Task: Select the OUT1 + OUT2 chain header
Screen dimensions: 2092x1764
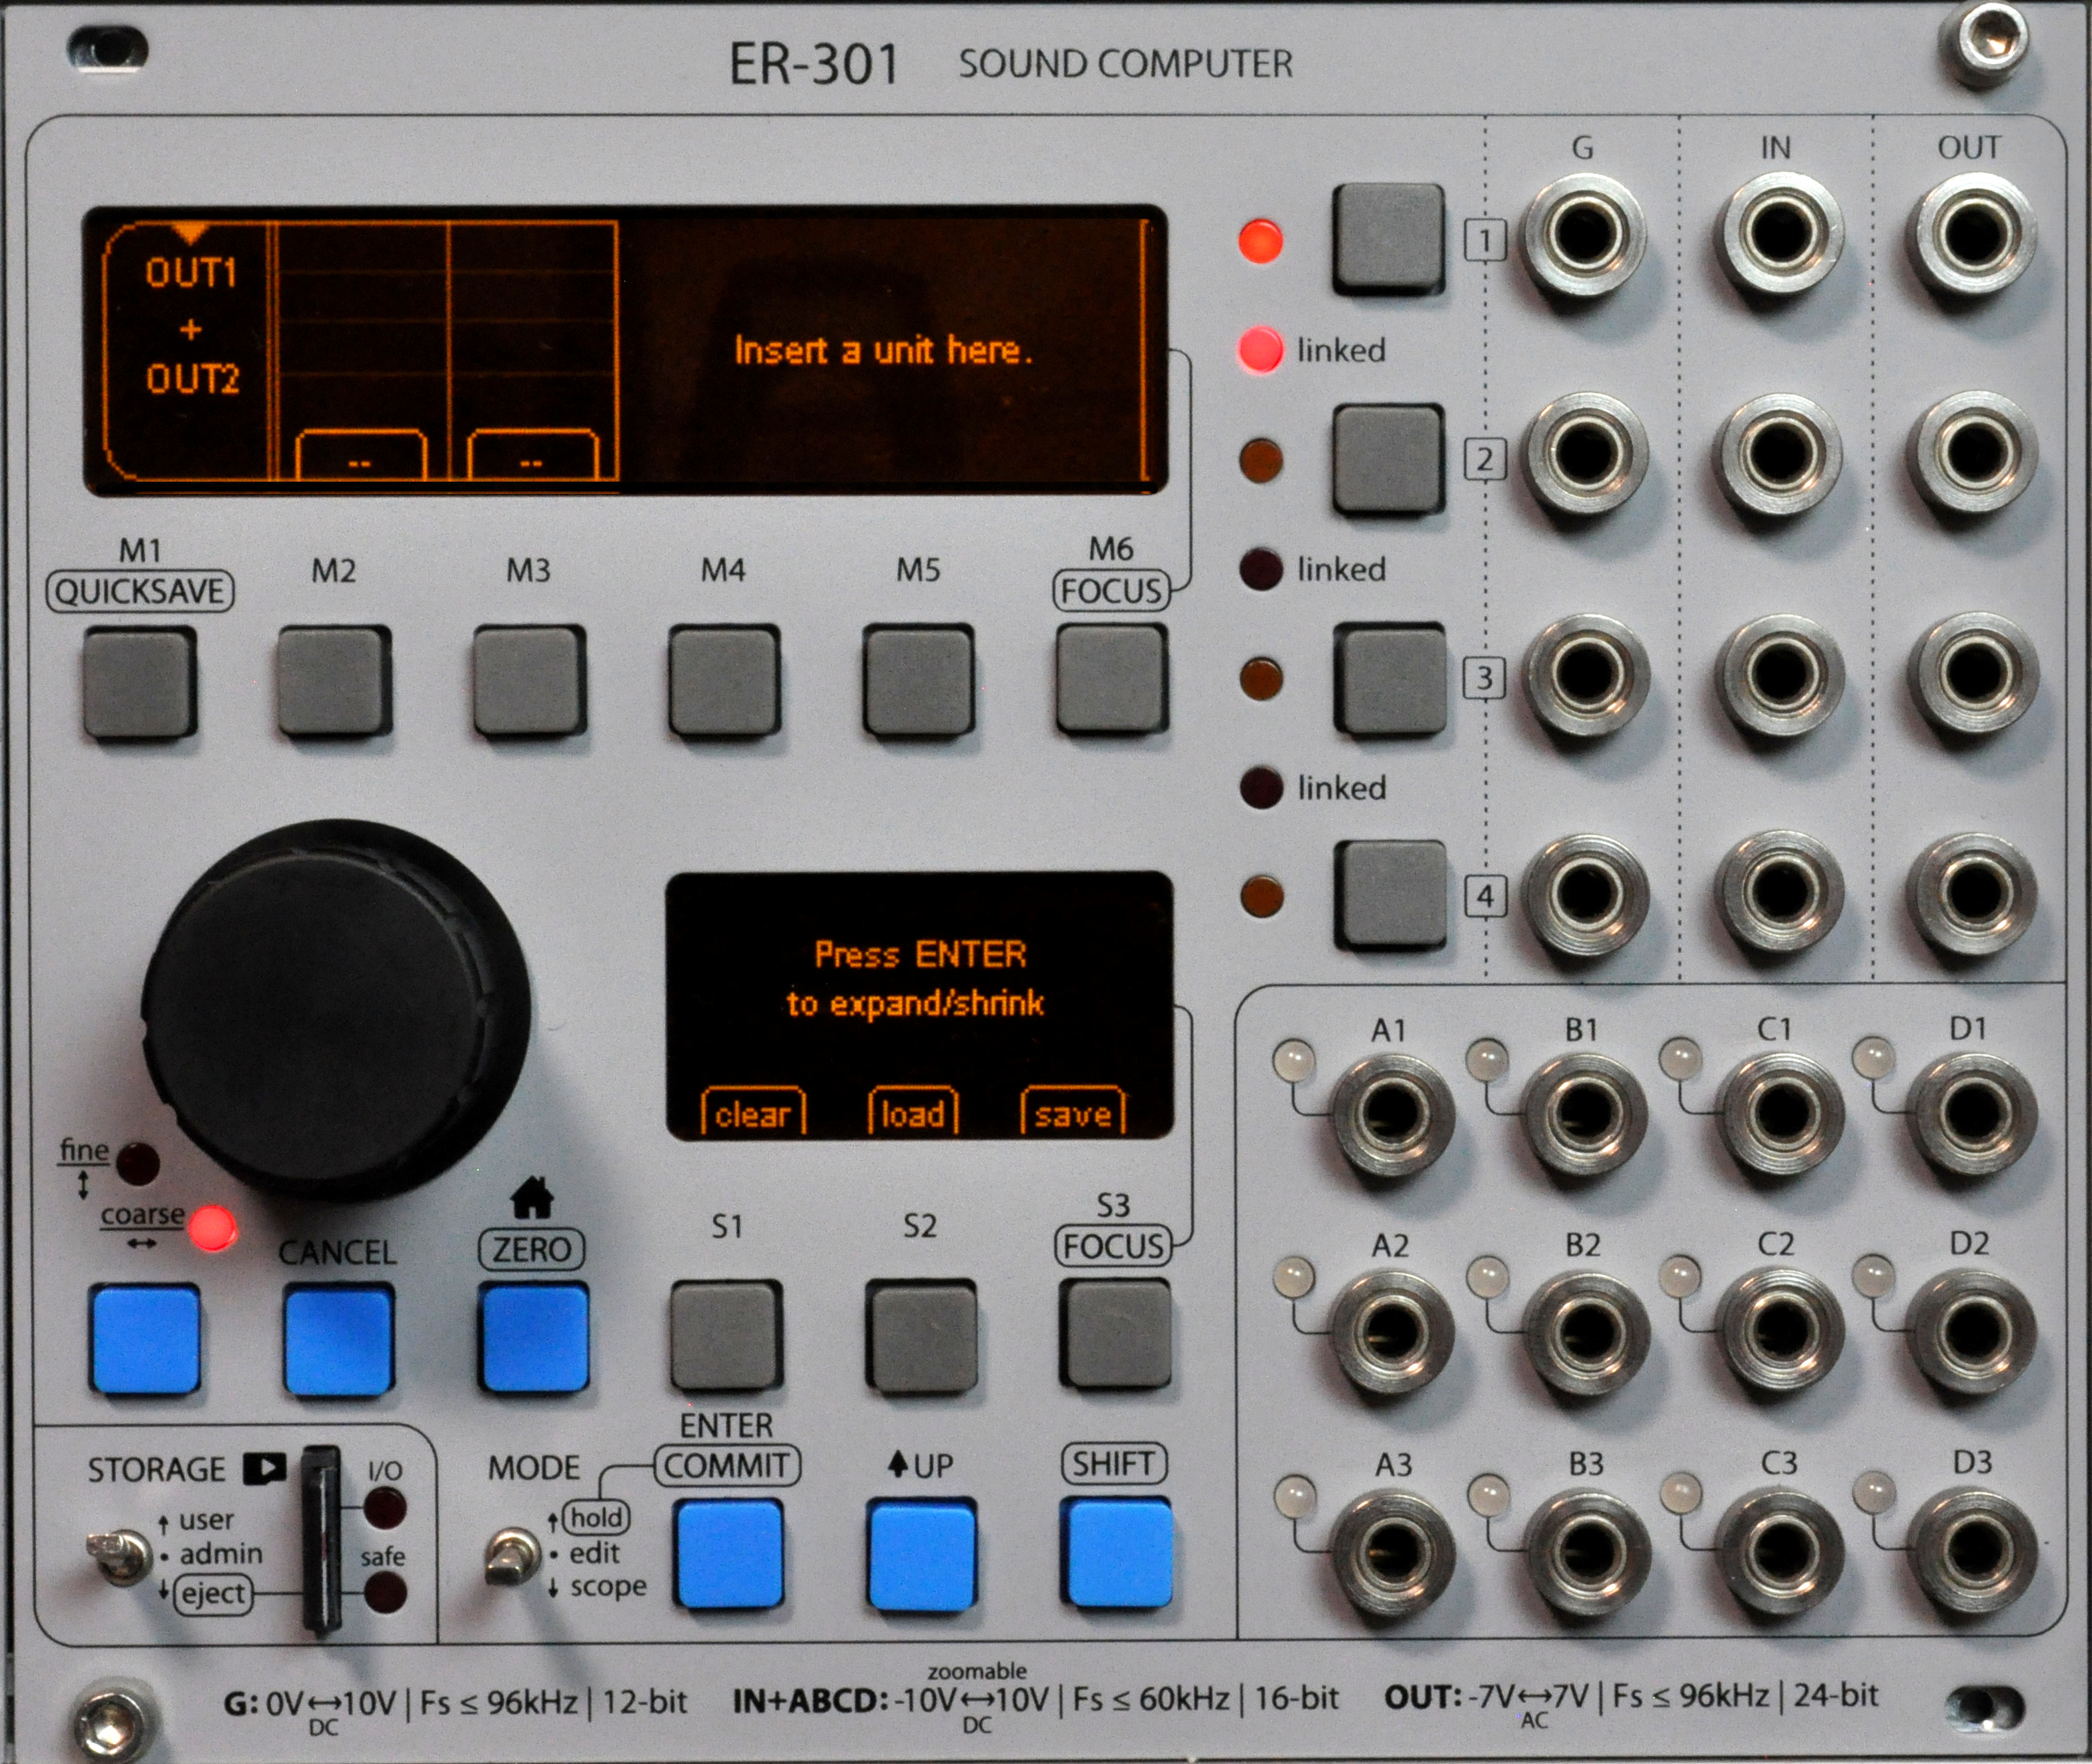Action: (x=190, y=326)
